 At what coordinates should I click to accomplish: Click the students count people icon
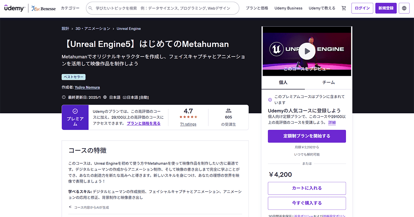pos(228,111)
